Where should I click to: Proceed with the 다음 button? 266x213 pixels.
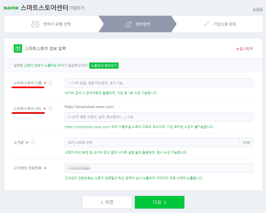pos(160,202)
